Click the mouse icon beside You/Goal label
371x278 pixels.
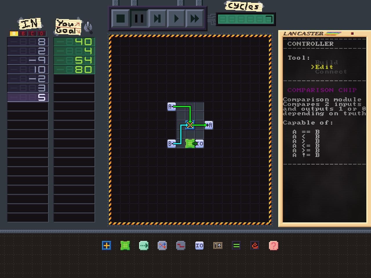pos(88,28)
